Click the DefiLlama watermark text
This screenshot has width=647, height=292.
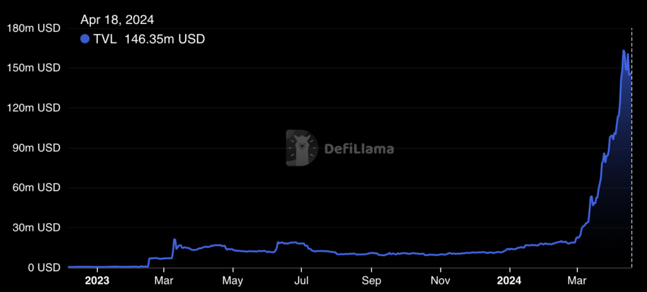pyautogui.click(x=359, y=149)
